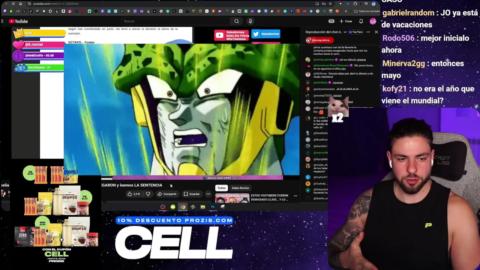Click @lilyTorres chat message
The width and height of the screenshot is (480, 270).
pyautogui.click(x=343, y=75)
